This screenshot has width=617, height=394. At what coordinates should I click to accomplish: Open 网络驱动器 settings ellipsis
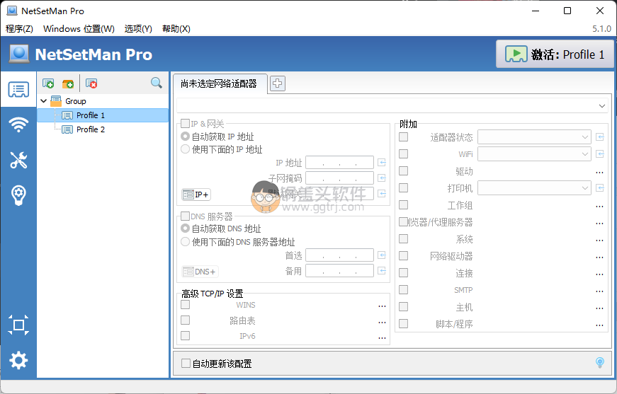[599, 257]
